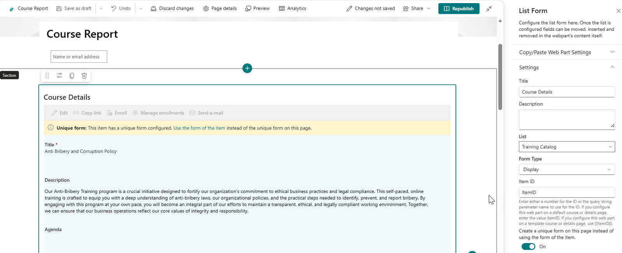Click the Item ID input field
This screenshot has height=253, width=622.
click(x=567, y=192)
